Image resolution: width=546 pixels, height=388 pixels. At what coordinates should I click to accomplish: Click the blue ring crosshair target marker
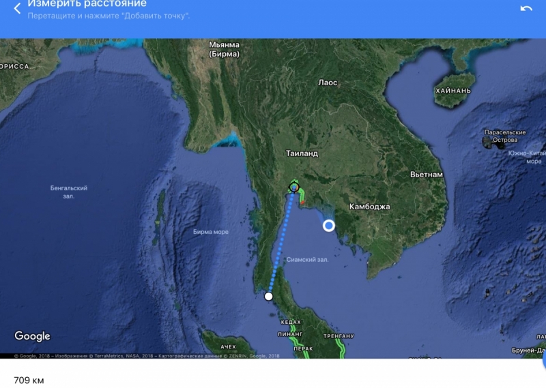(329, 226)
